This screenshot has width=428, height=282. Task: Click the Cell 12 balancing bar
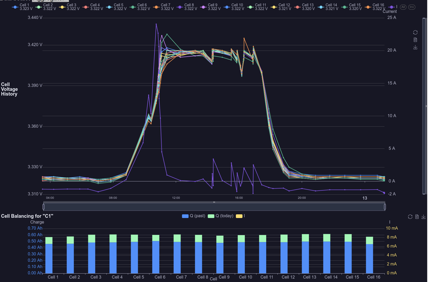[x=284, y=254]
